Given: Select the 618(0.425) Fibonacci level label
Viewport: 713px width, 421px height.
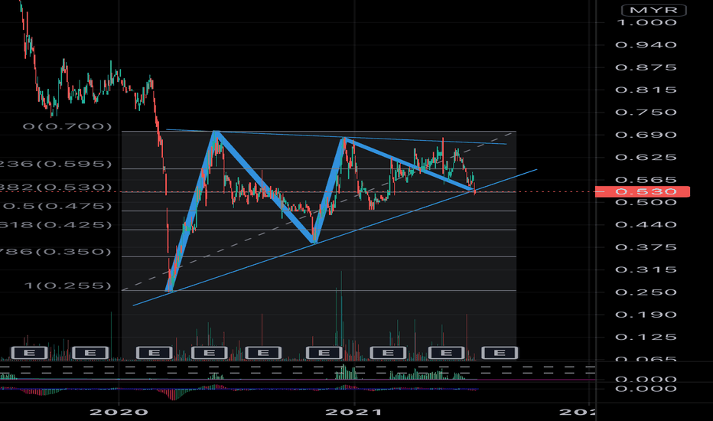Looking at the screenshot, I should (x=56, y=225).
